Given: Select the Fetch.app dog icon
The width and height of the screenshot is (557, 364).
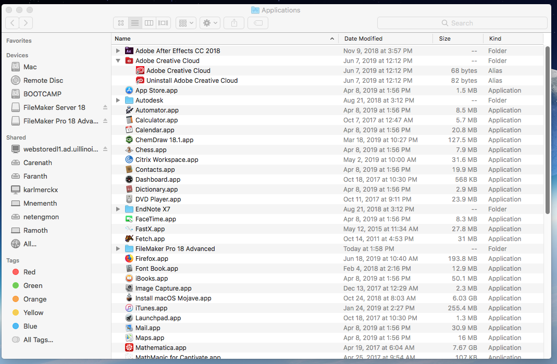Looking at the screenshot, I should 129,239.
